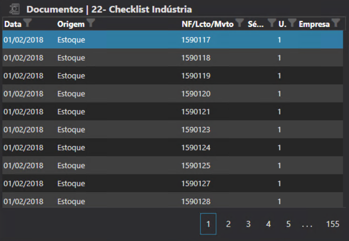Screen dimensions: 349x241
Task: Sort by the Data column header
Action: [13, 24]
